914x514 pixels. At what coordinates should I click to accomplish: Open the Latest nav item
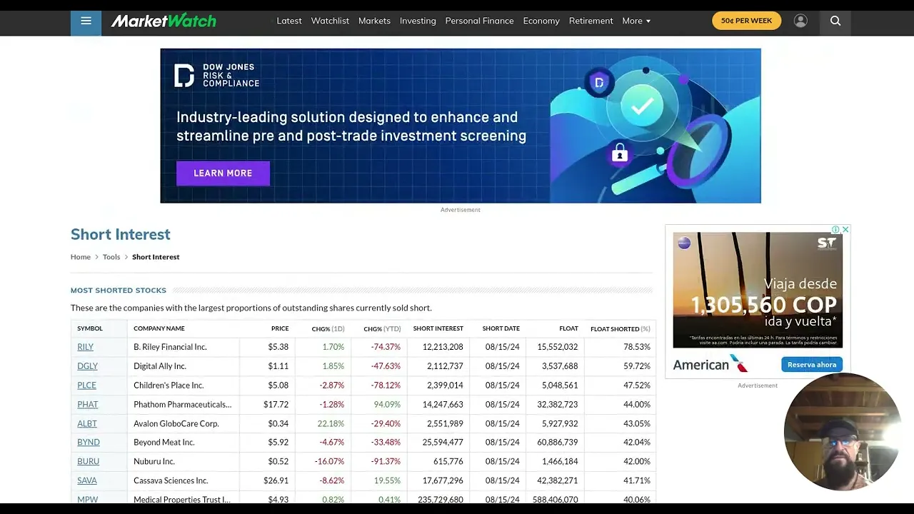tap(289, 21)
